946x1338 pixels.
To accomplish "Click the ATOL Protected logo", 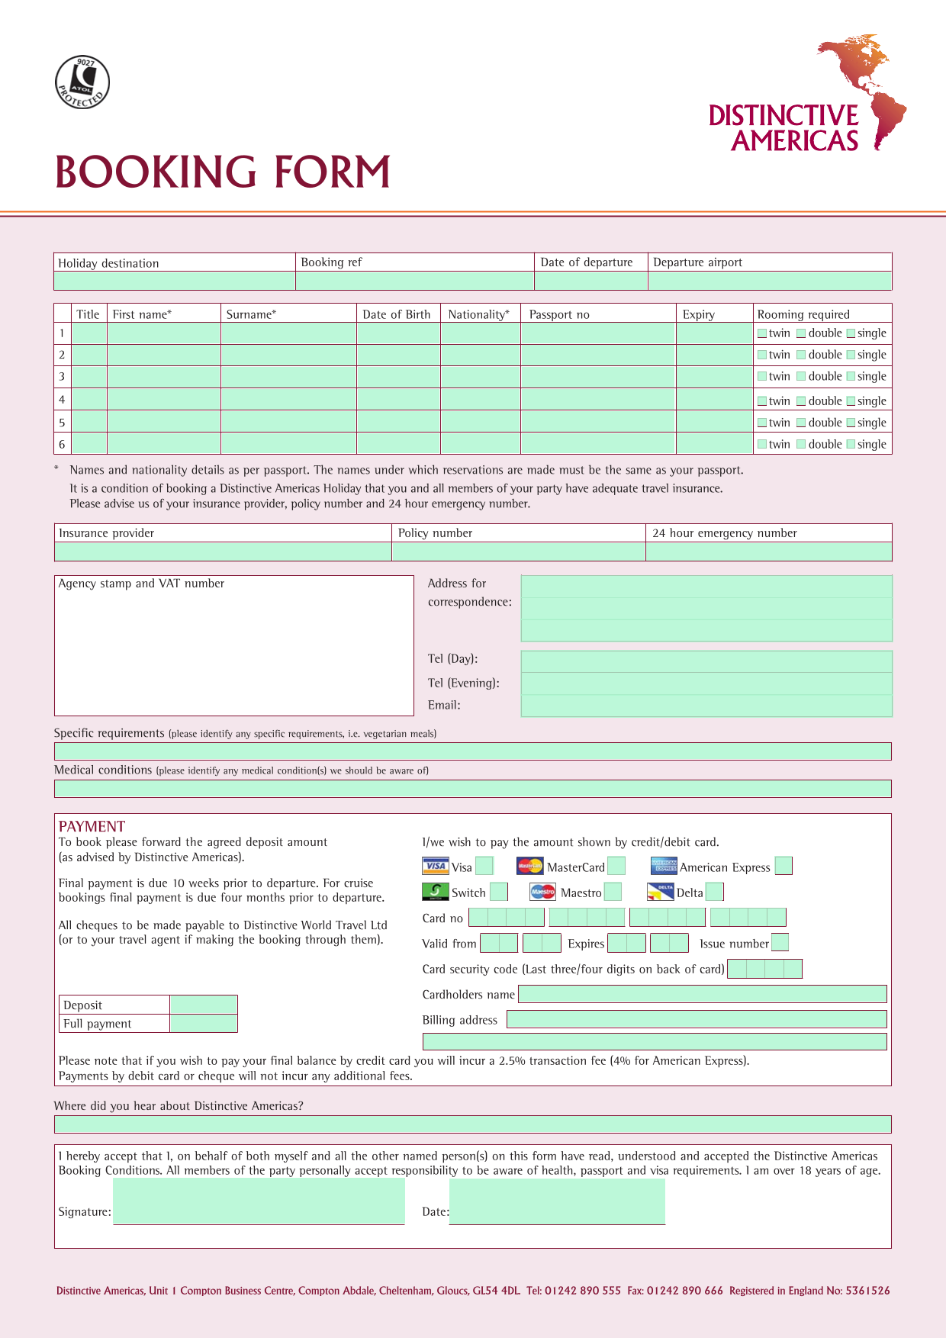I will (x=82, y=82).
